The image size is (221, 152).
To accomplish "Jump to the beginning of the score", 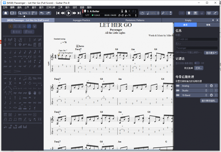I will [58, 13].
